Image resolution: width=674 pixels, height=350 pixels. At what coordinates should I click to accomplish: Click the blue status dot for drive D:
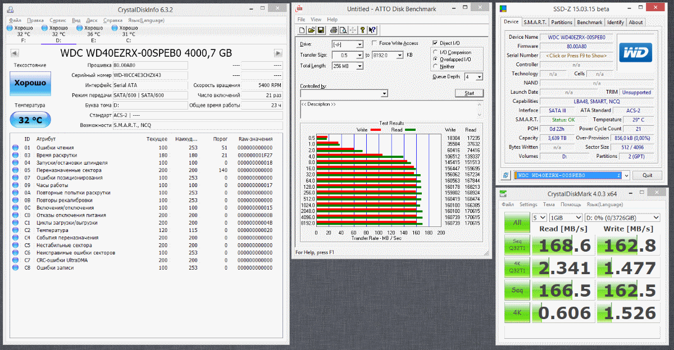[44, 28]
